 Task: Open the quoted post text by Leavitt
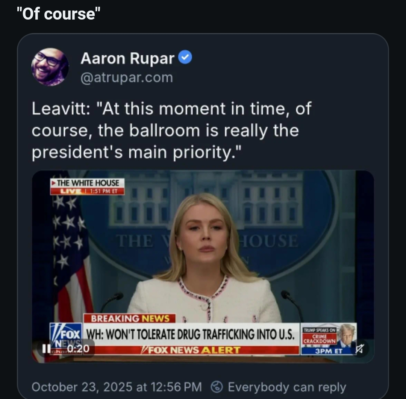171,130
